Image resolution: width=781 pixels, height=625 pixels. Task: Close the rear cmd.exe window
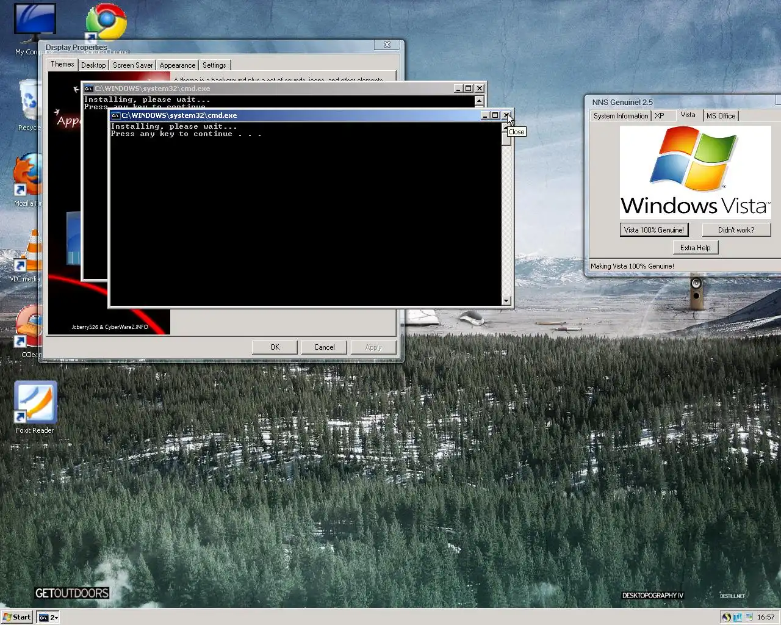[480, 89]
